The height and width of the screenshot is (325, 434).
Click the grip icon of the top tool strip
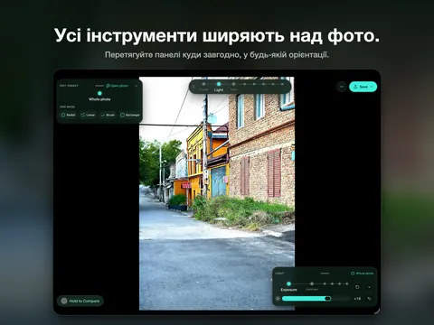tap(193, 87)
